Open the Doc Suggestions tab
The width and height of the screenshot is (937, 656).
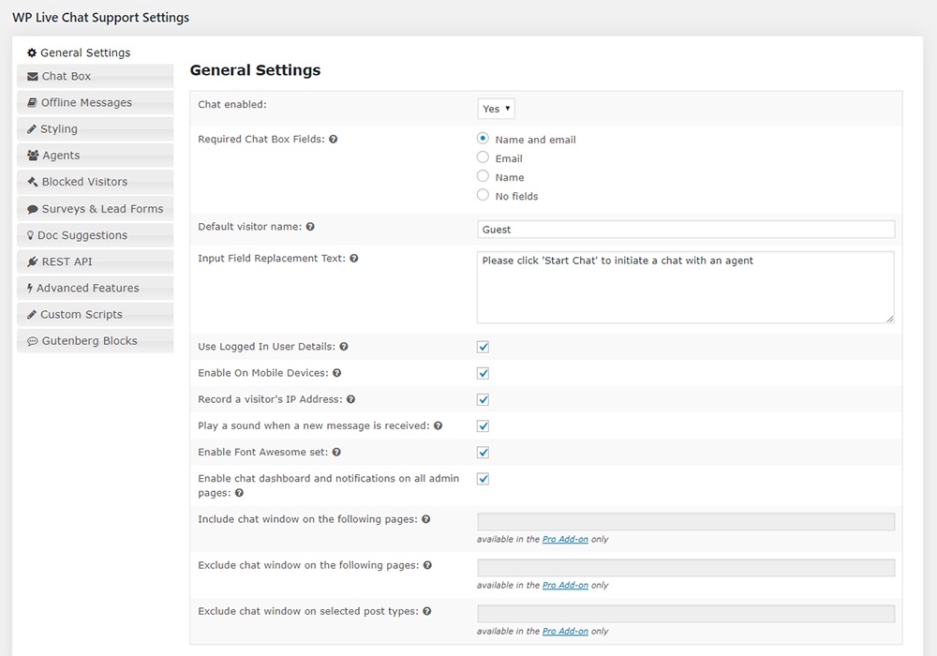point(96,235)
